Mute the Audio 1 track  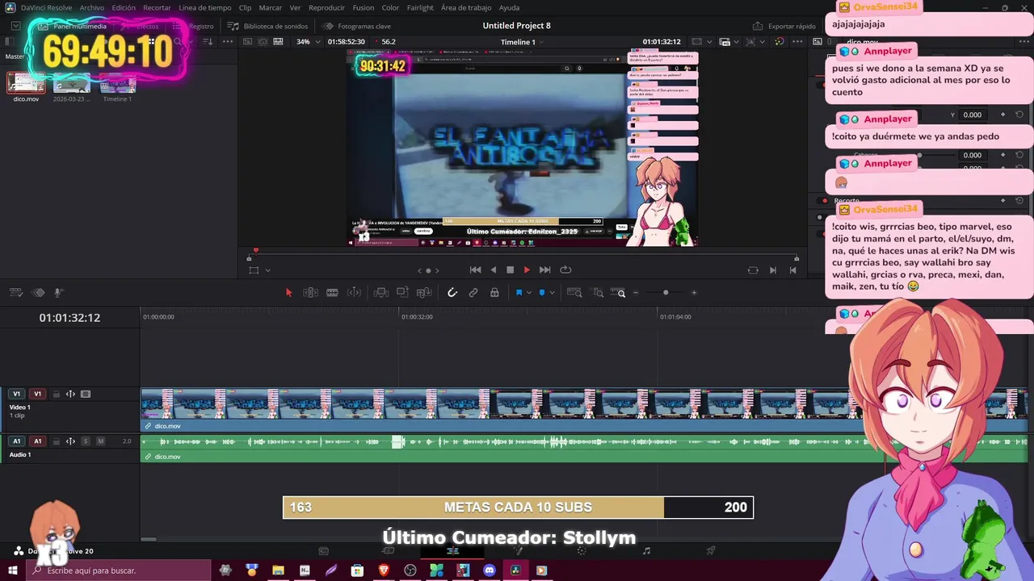point(100,441)
